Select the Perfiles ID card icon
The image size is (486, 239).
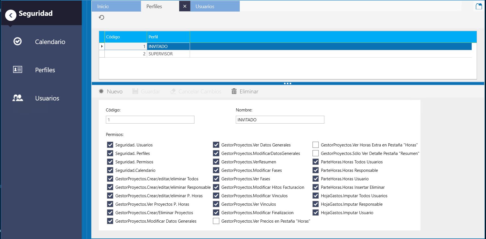pos(18,69)
